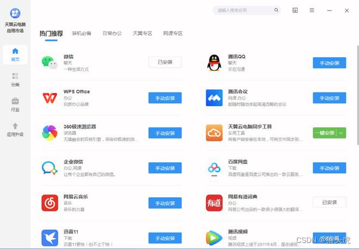Click the 网易有道词典 app icon
Image resolution: width=359 pixels, height=249 pixels.
[x=214, y=203]
